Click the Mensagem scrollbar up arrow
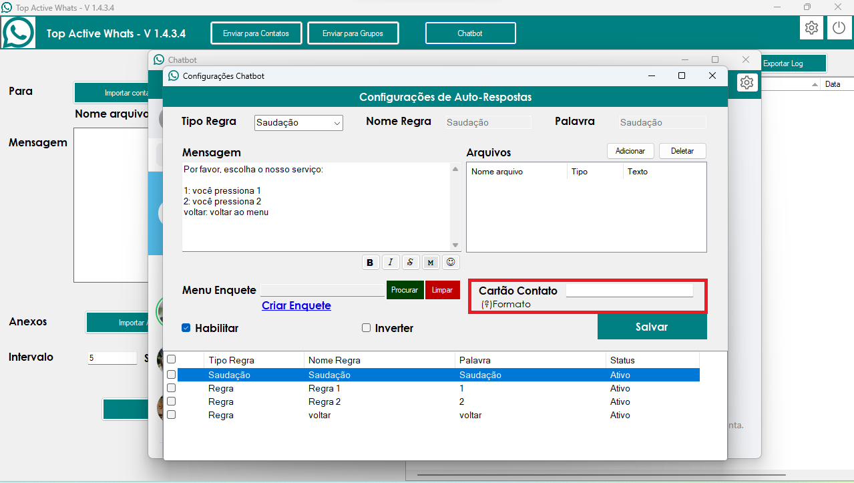This screenshot has height=483, width=854. pos(455,168)
